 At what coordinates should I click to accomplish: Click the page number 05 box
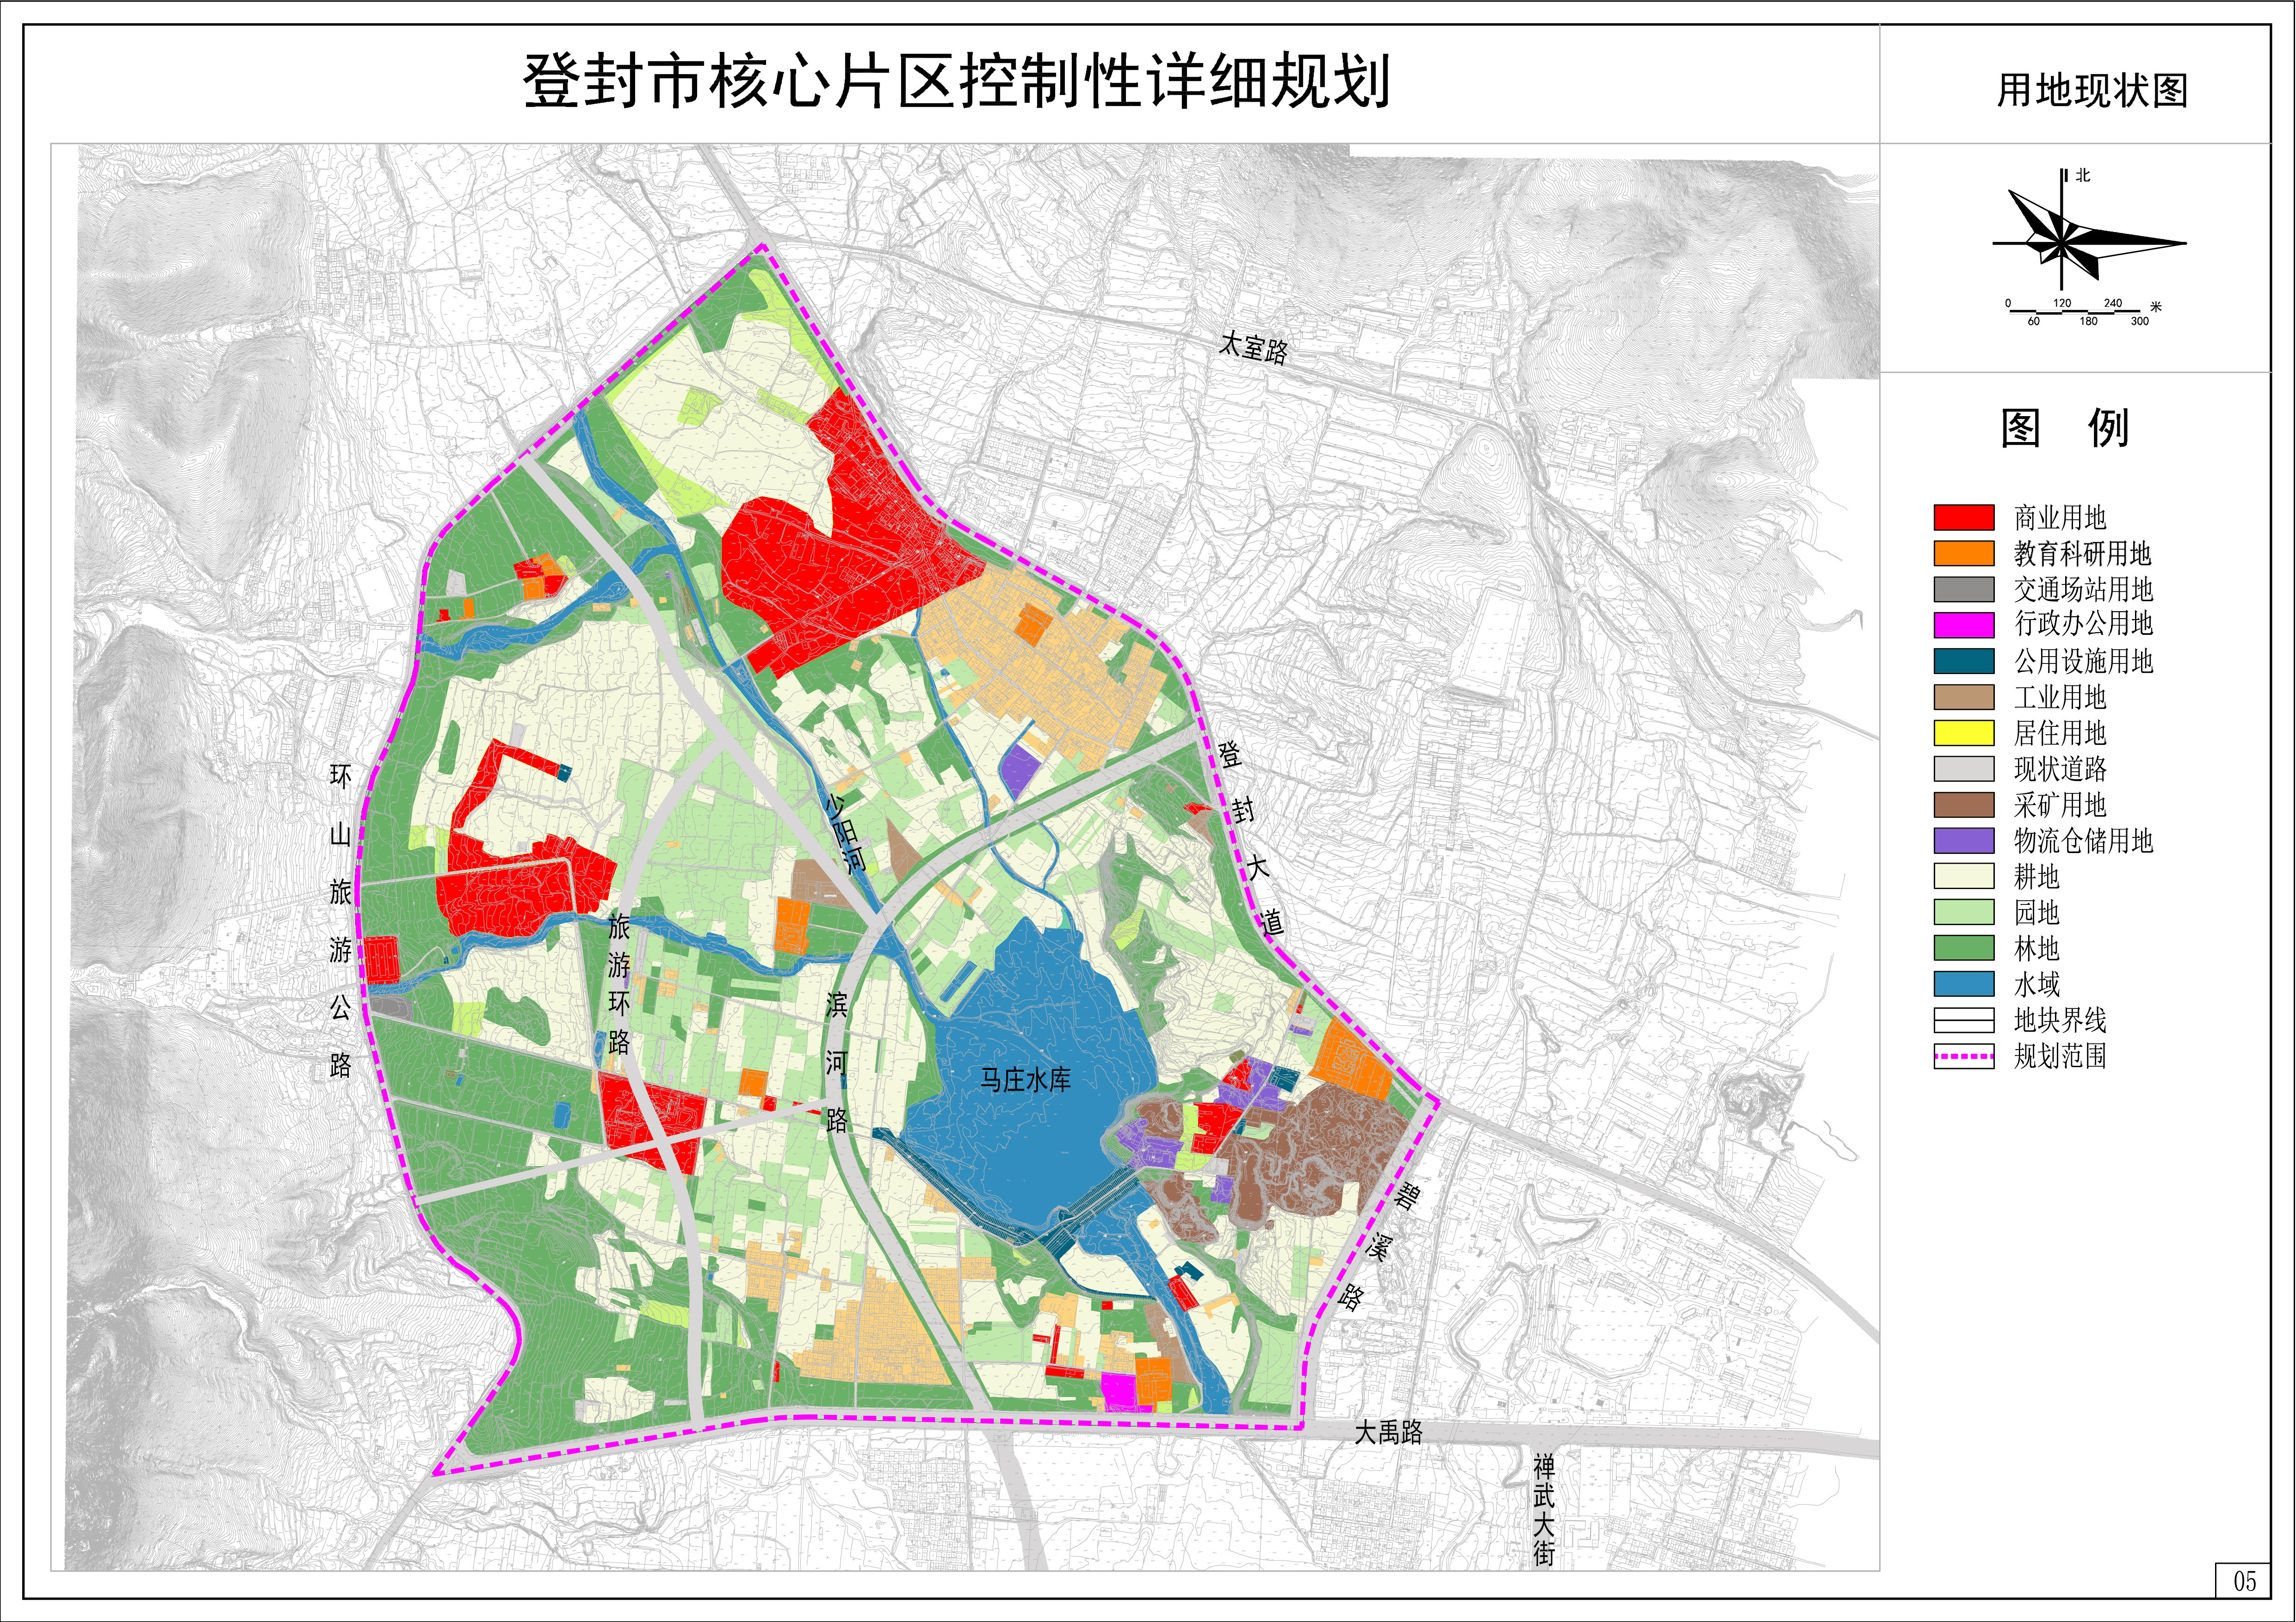2244,1580
